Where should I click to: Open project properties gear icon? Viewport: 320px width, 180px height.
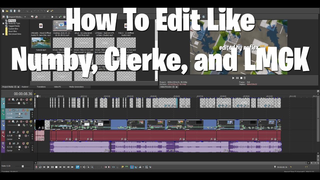(19, 11)
